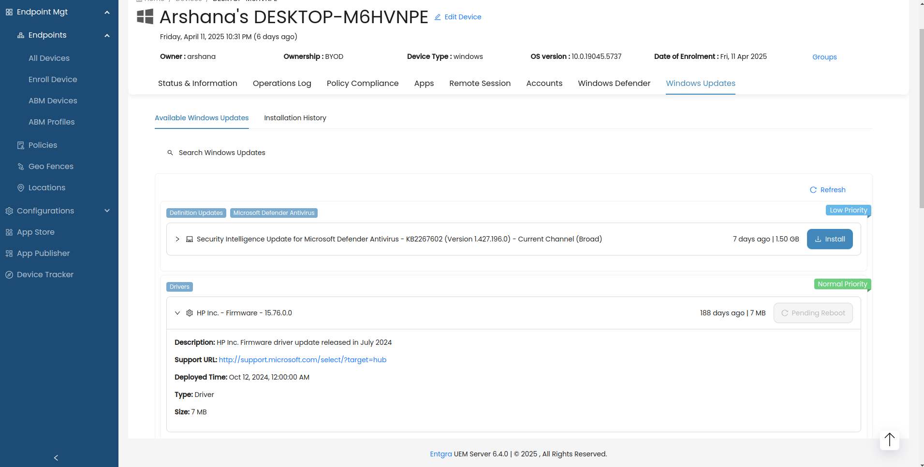Open the Operations Log tab
924x467 pixels.
coord(282,83)
